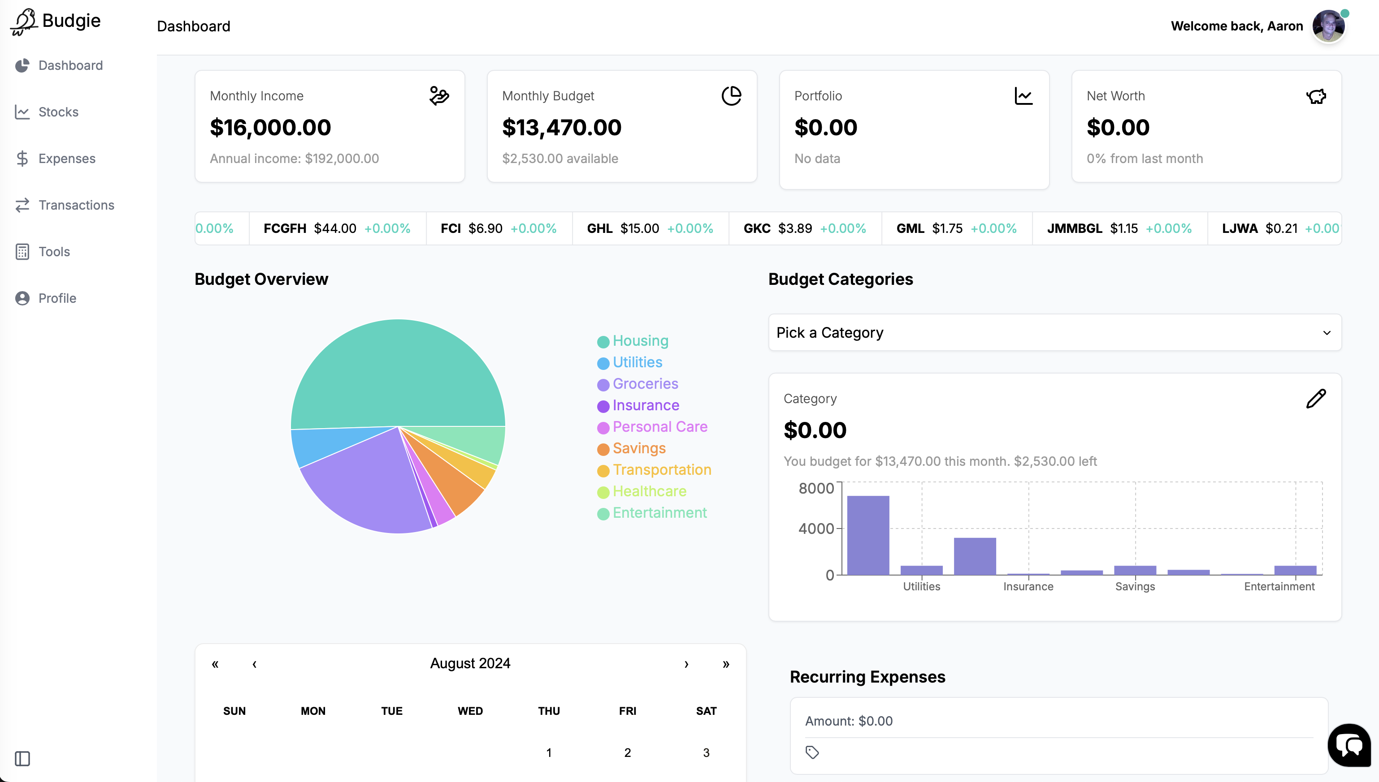Click the Budgie bird logo
The width and height of the screenshot is (1379, 782).
click(x=24, y=22)
